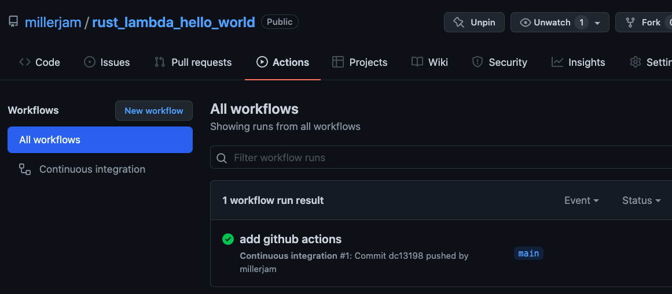Open the Insights tab
Screen dimensions: 672x294
point(578,62)
